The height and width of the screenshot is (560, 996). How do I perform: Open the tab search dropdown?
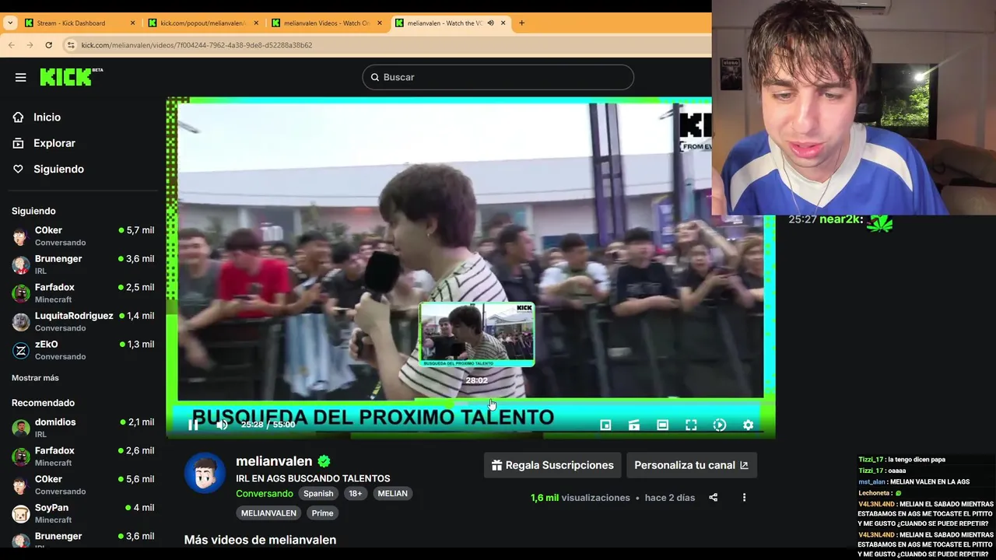pos(9,23)
